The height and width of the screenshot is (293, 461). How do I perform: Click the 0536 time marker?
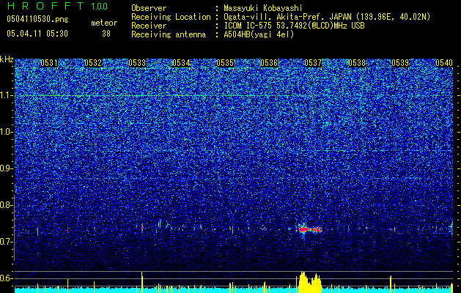tap(269, 63)
